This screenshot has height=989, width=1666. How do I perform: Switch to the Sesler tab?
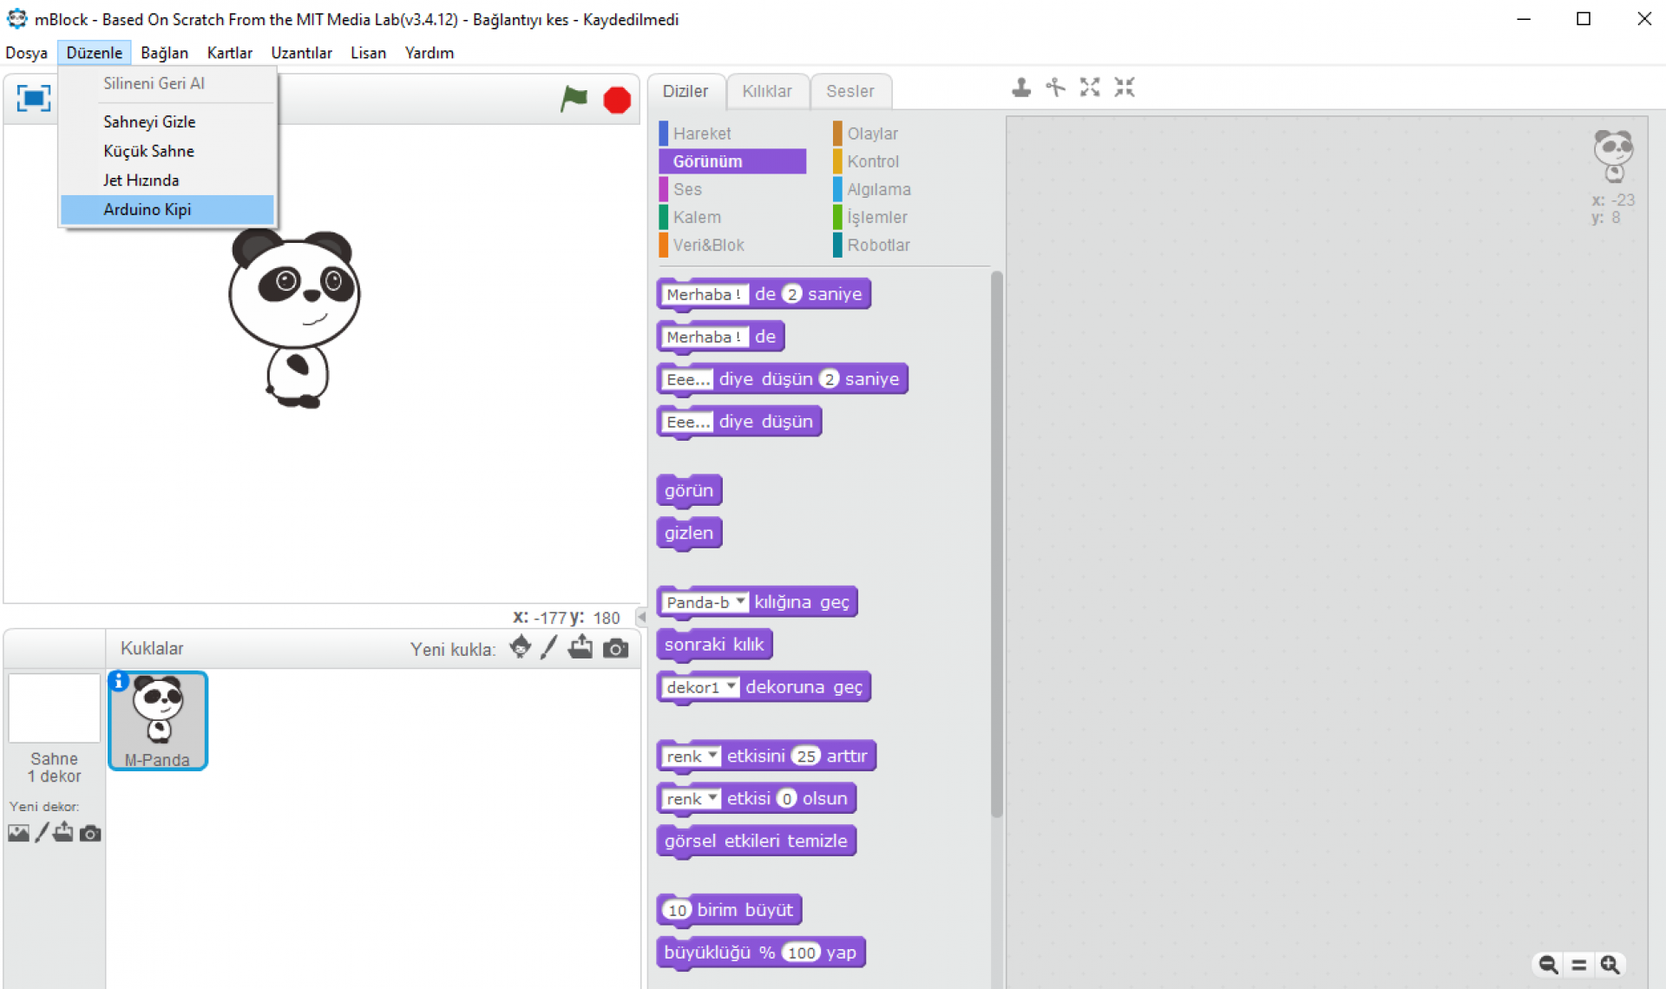point(850,91)
